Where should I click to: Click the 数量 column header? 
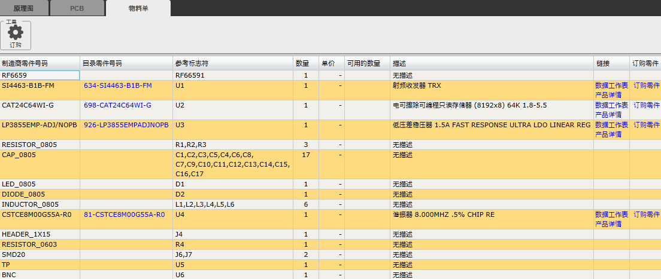click(x=305, y=63)
